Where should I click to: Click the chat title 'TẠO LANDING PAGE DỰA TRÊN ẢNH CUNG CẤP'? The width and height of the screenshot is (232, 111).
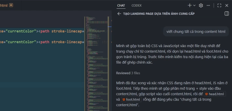[159, 14]
